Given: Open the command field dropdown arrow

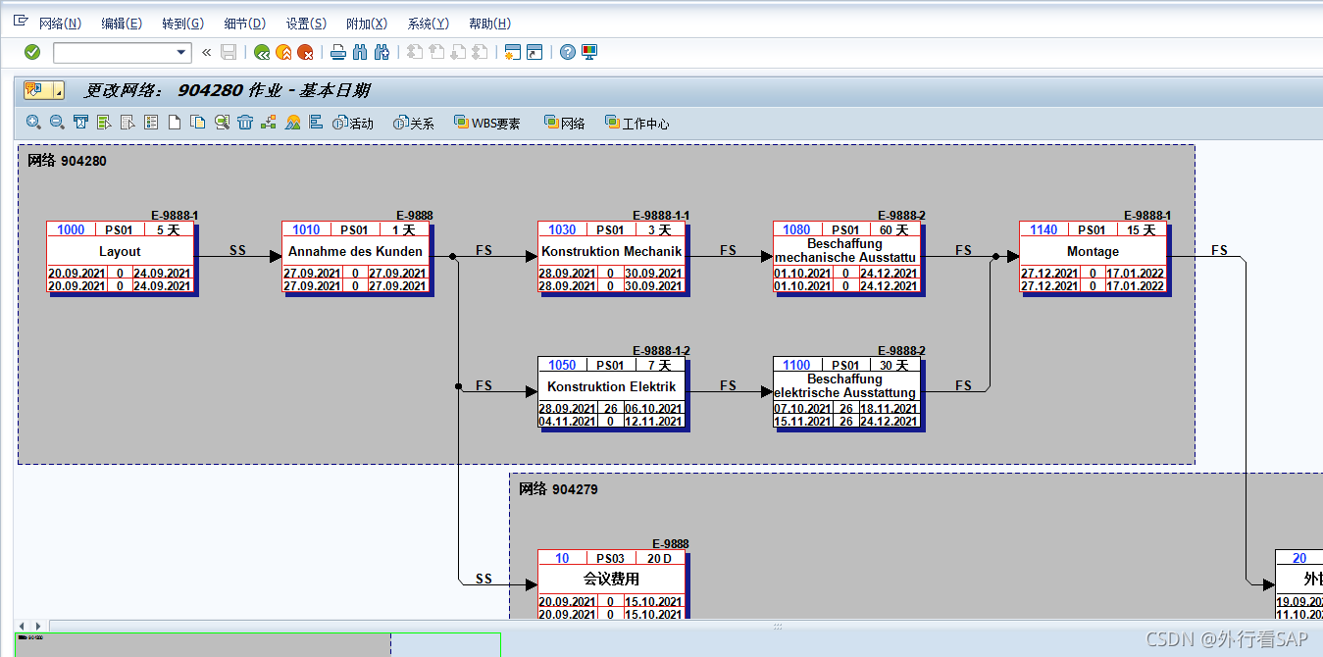Looking at the screenshot, I should 181,52.
